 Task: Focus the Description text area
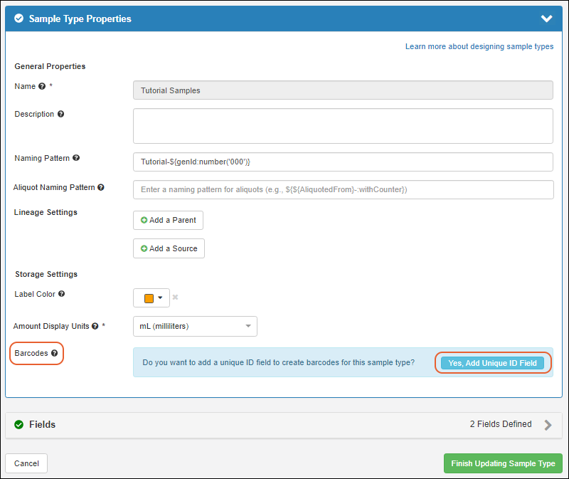point(343,126)
